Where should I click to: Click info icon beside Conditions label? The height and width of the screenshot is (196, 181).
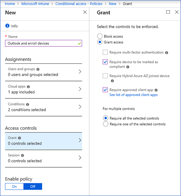coord(28,104)
